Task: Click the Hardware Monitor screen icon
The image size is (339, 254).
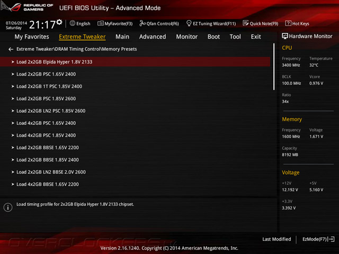Action: tap(285, 36)
